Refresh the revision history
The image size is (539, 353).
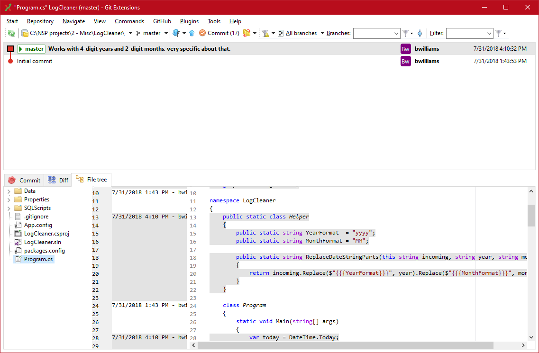click(11, 33)
